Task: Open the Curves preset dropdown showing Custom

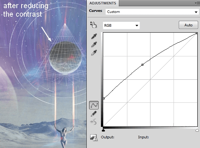Action: click(152, 12)
